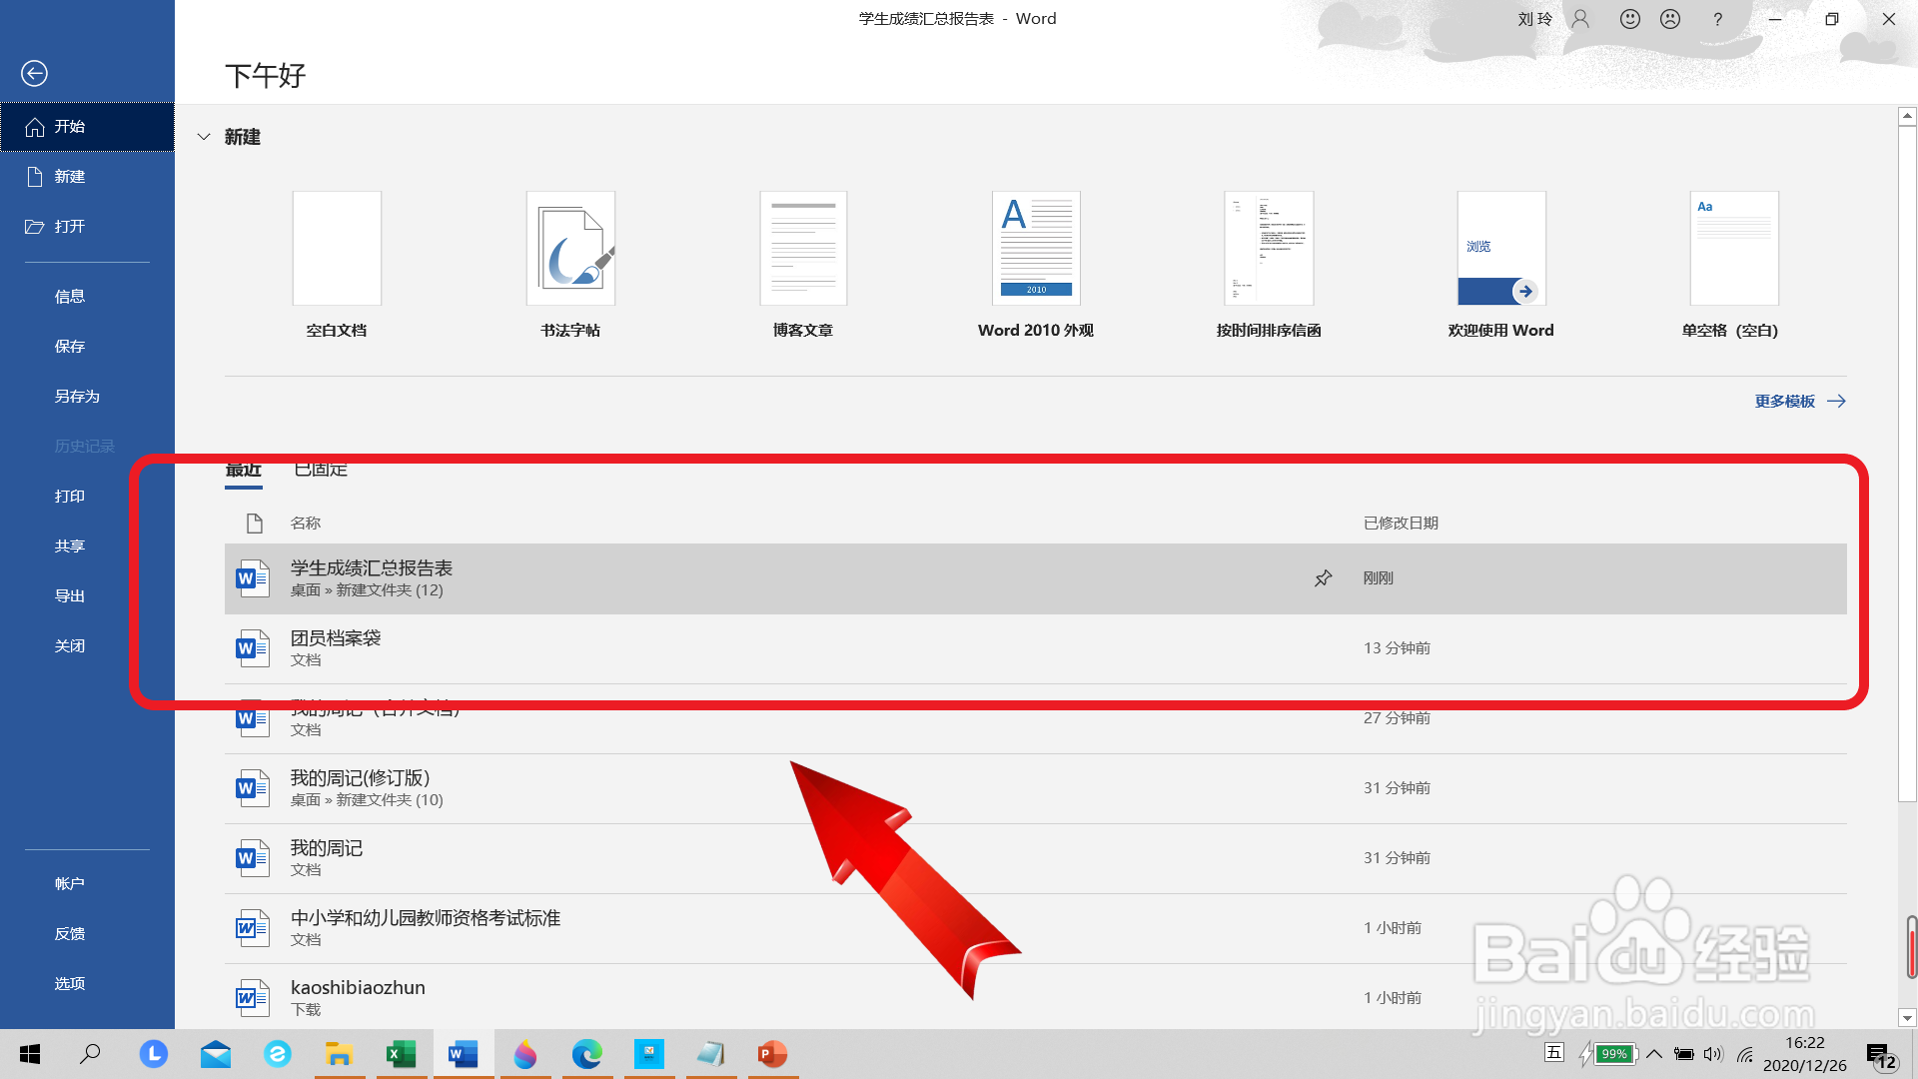
Task: Open the Mail app from taskbar
Action: click(x=216, y=1054)
